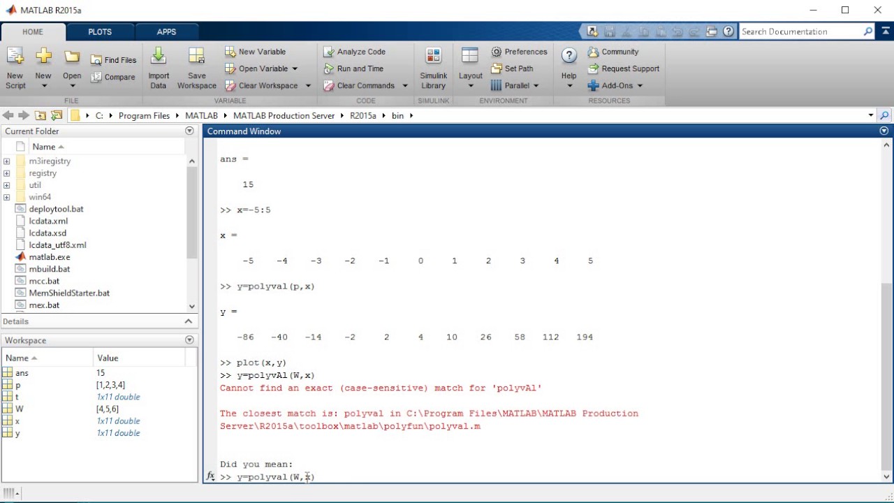Click the Back arrow in folder toolbar

click(x=8, y=115)
